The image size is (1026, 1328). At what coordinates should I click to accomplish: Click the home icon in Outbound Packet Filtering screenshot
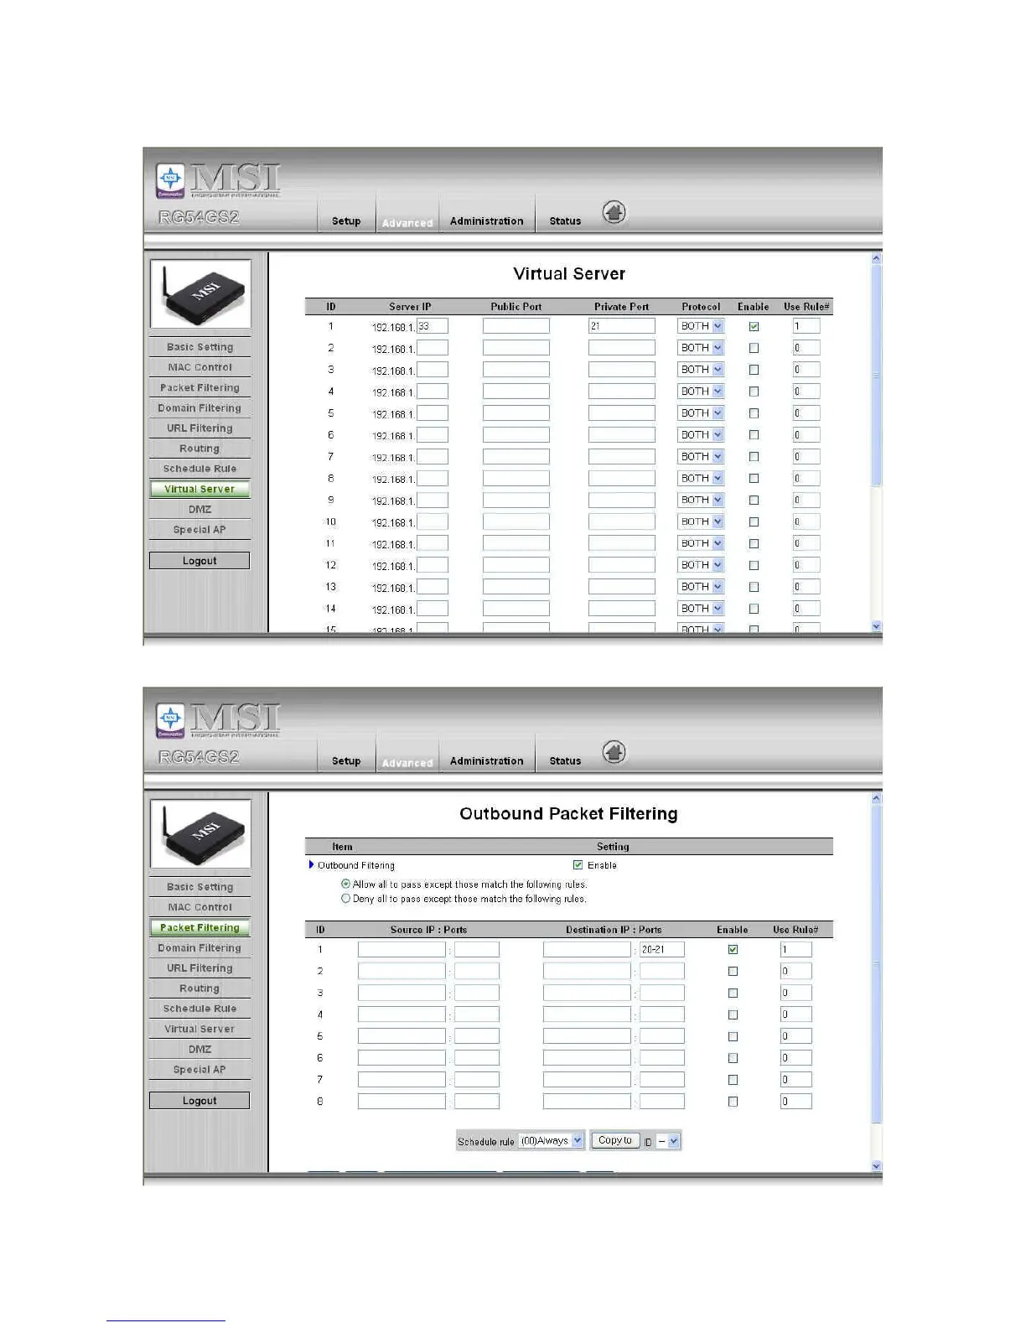click(614, 752)
